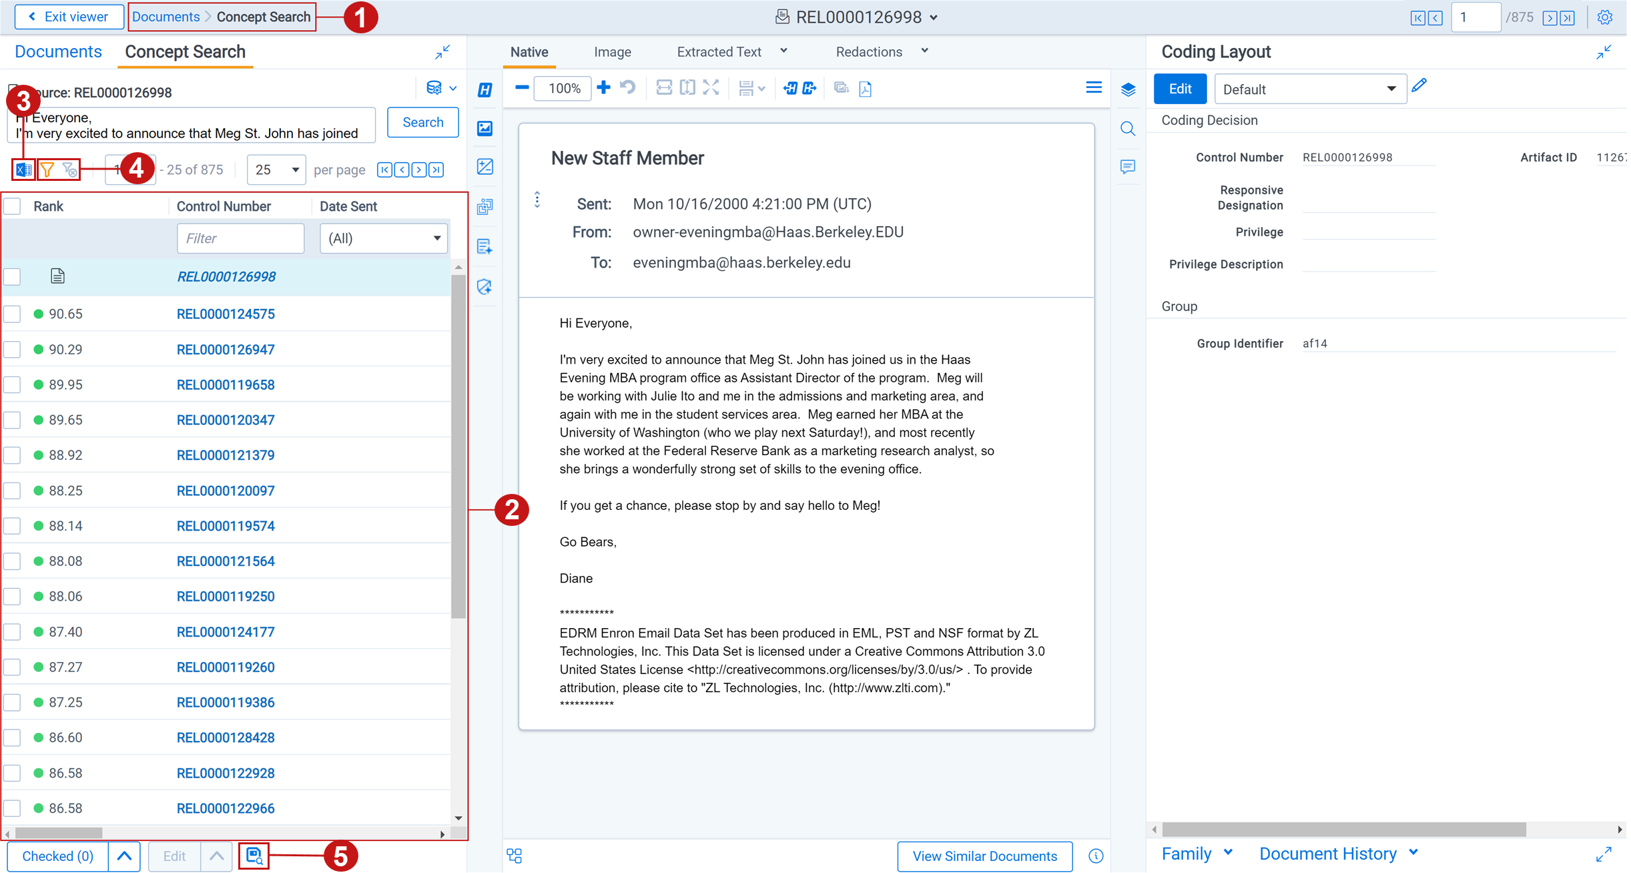Open the Default layout dropdown
The image size is (1631, 873).
pos(1310,89)
